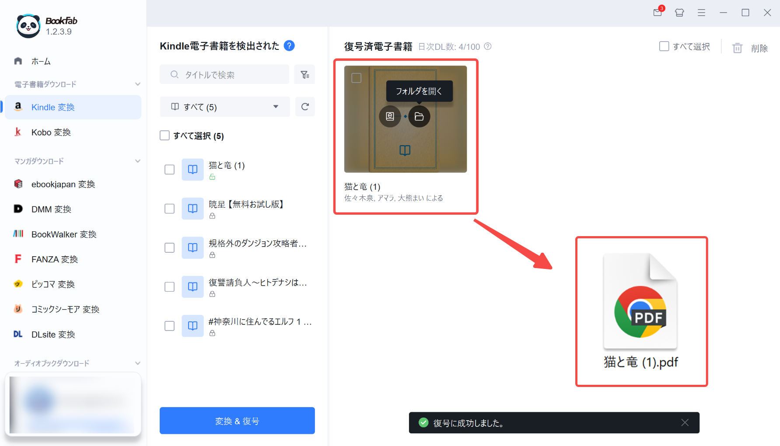Select DMM 変換 in sidebar
Viewport: 780px width, 446px height.
pos(73,209)
